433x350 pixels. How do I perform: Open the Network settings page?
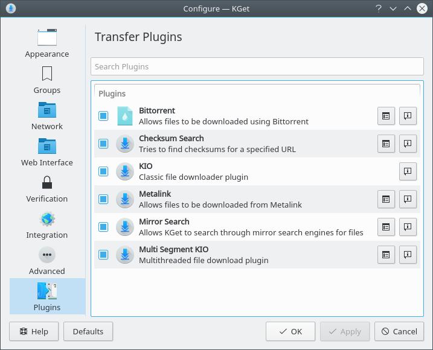tap(47, 116)
